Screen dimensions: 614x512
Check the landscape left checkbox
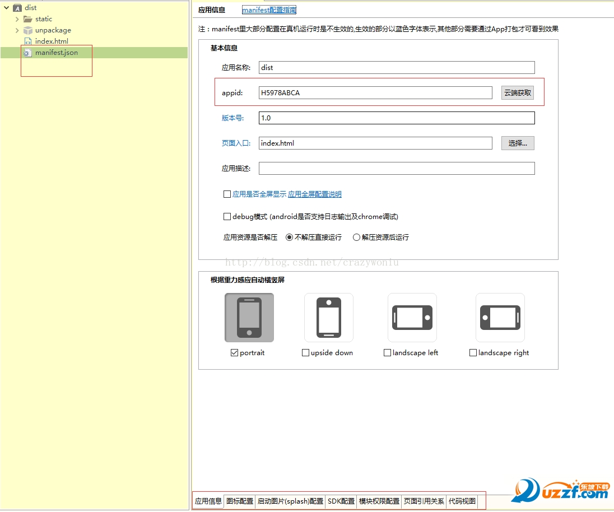point(388,353)
